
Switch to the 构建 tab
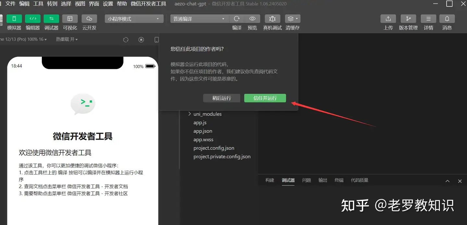[270, 180]
